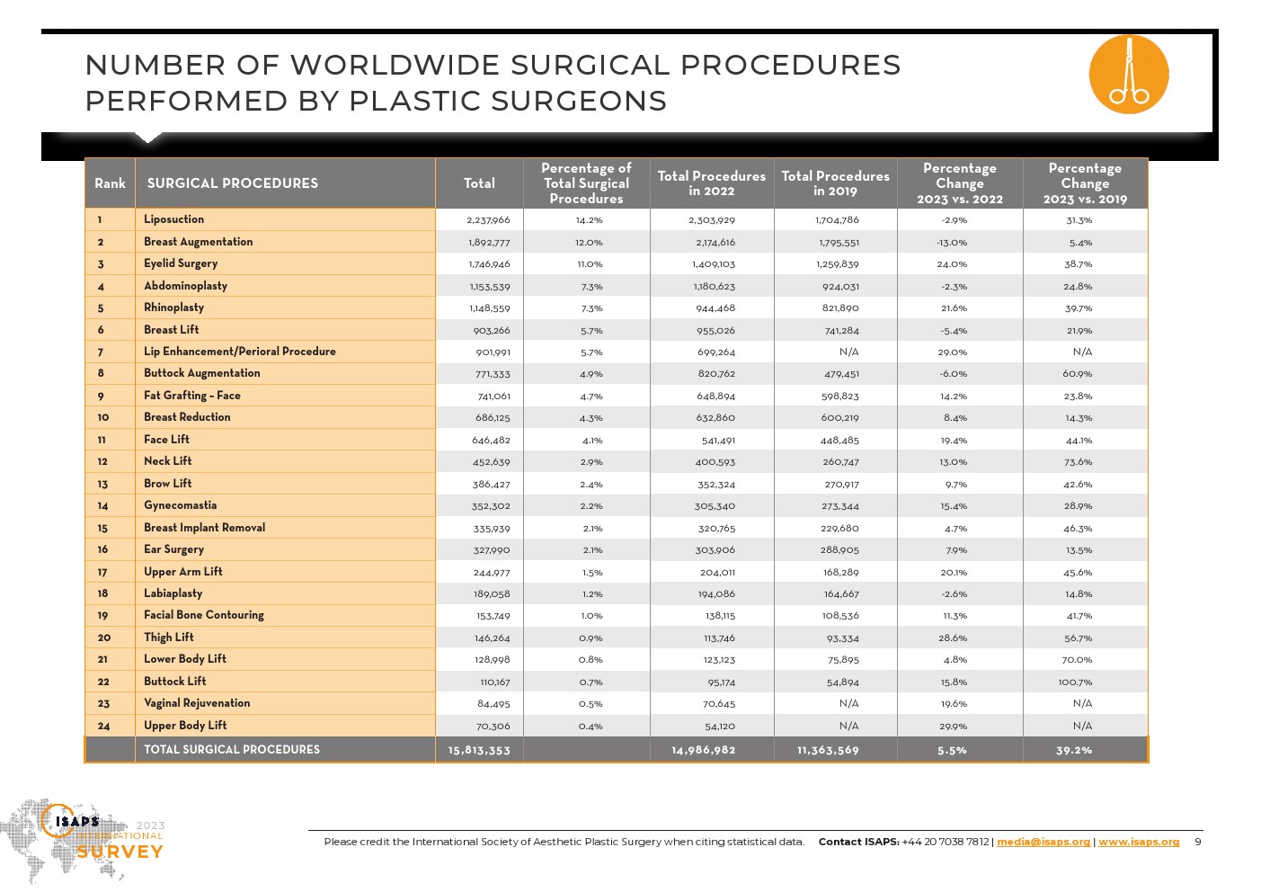
Task: Click the Total Procedures in 2022 header
Action: point(711,183)
